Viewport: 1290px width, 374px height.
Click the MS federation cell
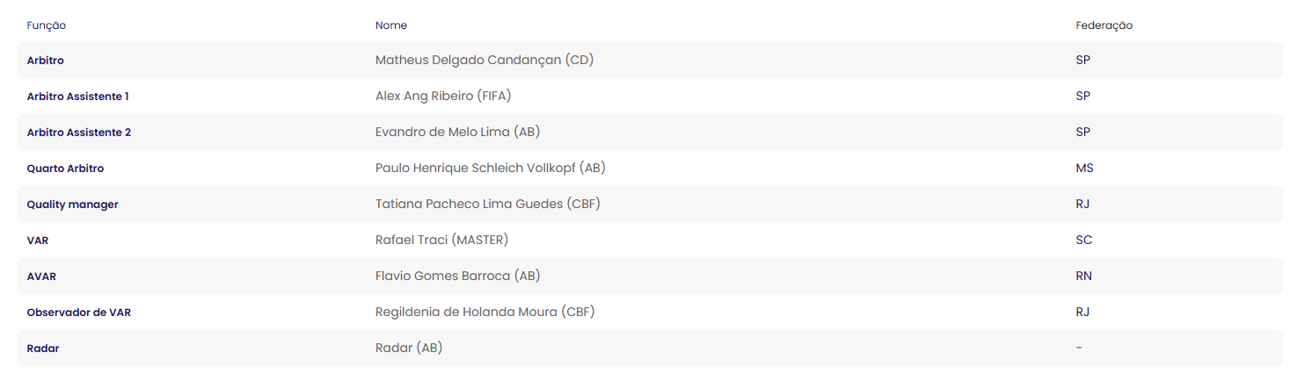[x=1084, y=168]
